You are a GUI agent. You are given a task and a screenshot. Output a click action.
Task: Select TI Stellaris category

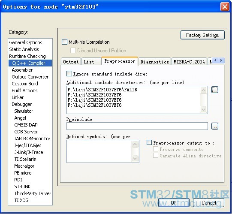[30, 159]
